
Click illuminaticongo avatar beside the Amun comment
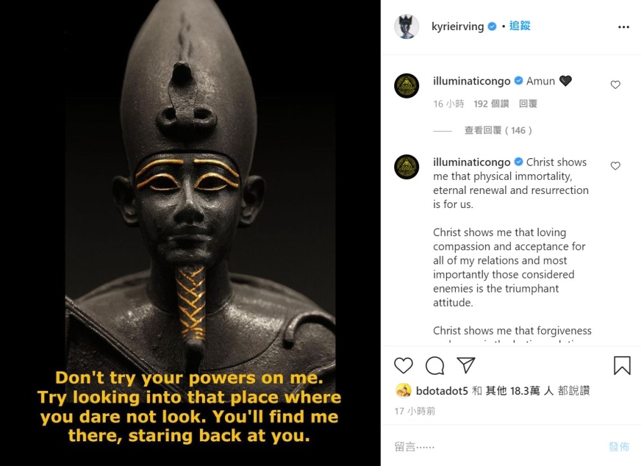407,86
